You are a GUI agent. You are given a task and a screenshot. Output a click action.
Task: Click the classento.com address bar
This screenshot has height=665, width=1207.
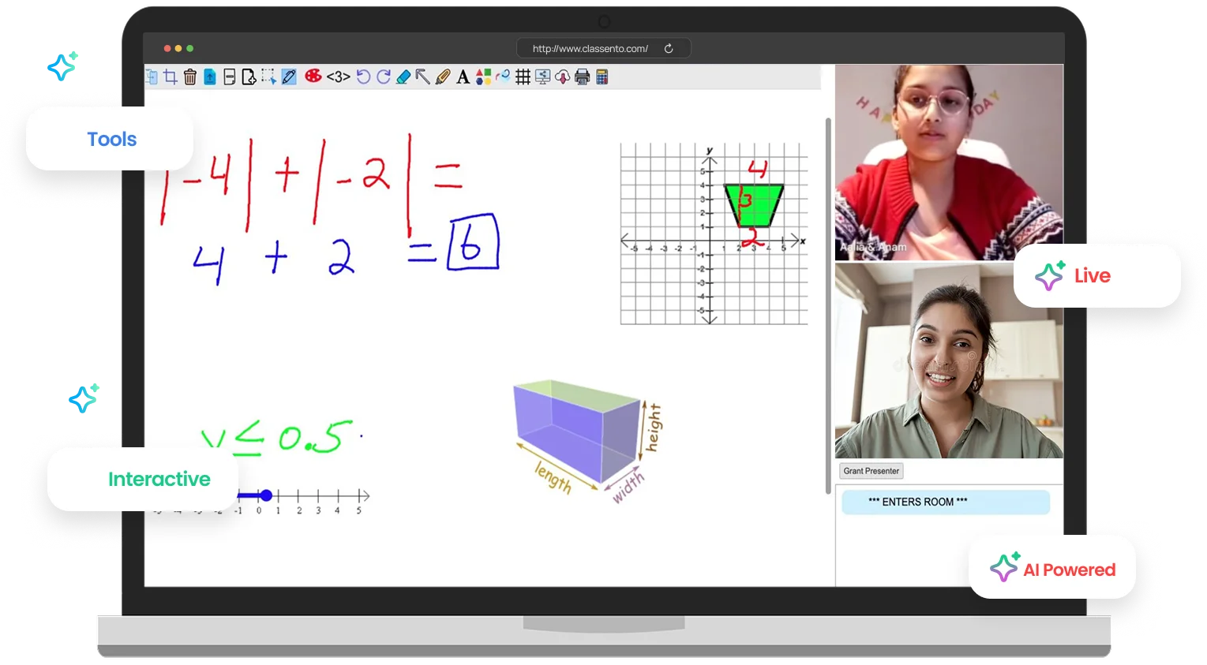pos(590,48)
